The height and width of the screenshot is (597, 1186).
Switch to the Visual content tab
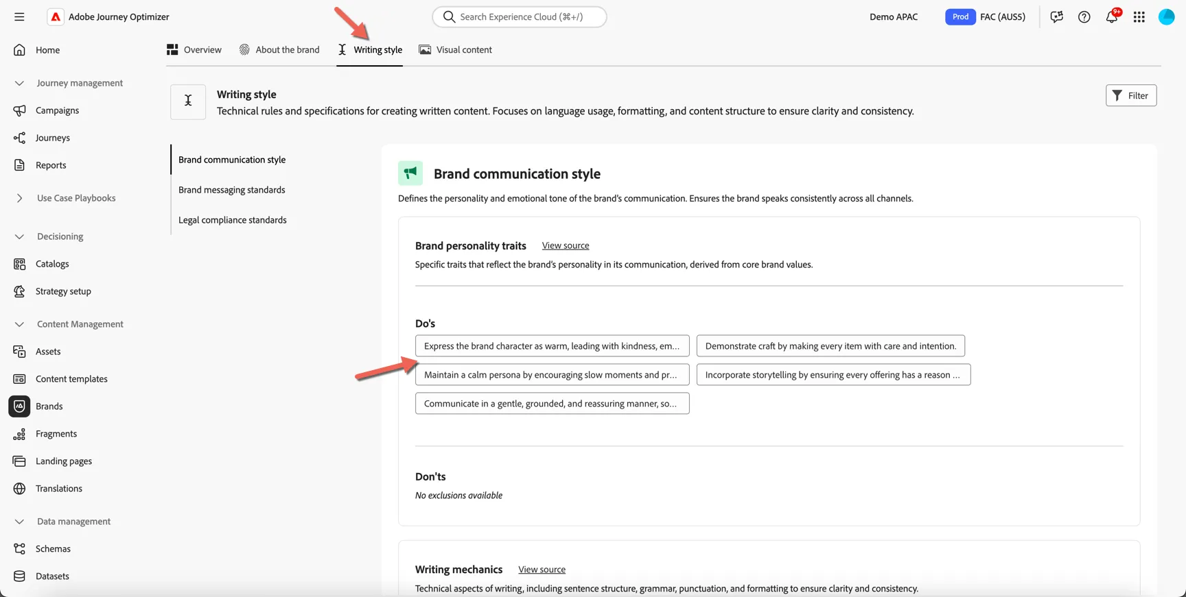(456, 49)
